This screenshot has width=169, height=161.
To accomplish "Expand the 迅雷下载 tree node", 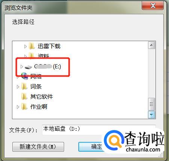I will 25,46.
